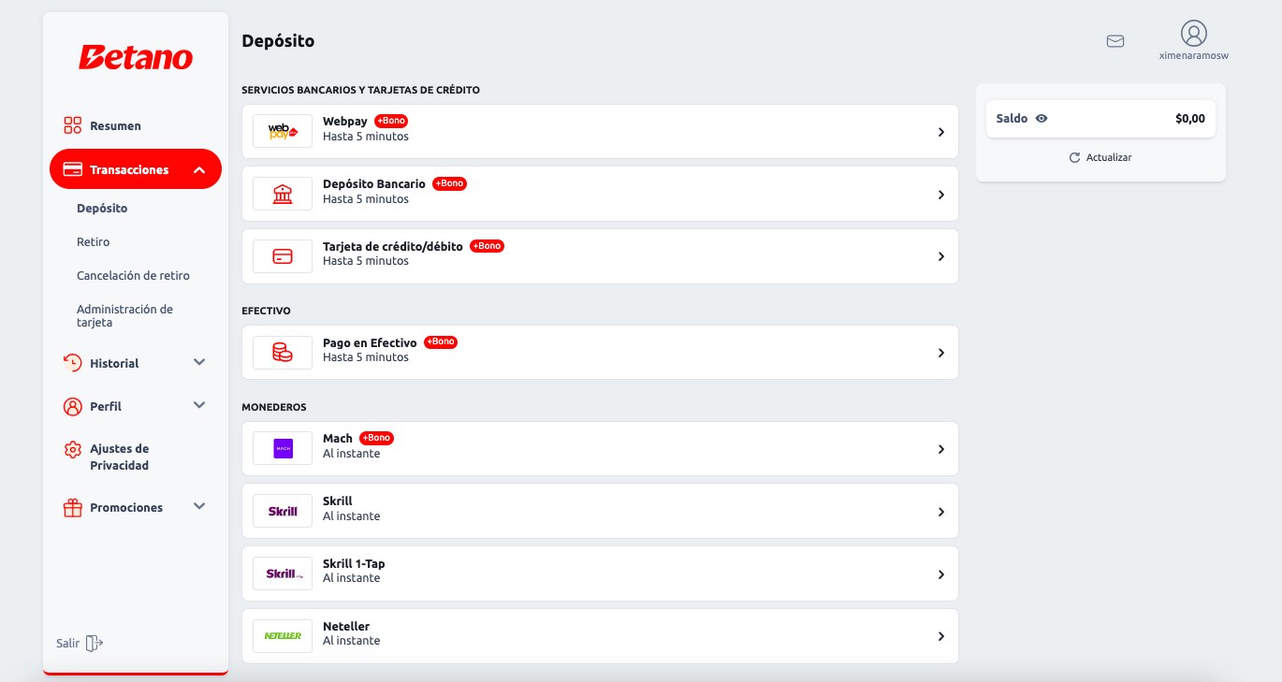The width and height of the screenshot is (1282, 682).
Task: Click the Betano logo
Action: coord(136,58)
